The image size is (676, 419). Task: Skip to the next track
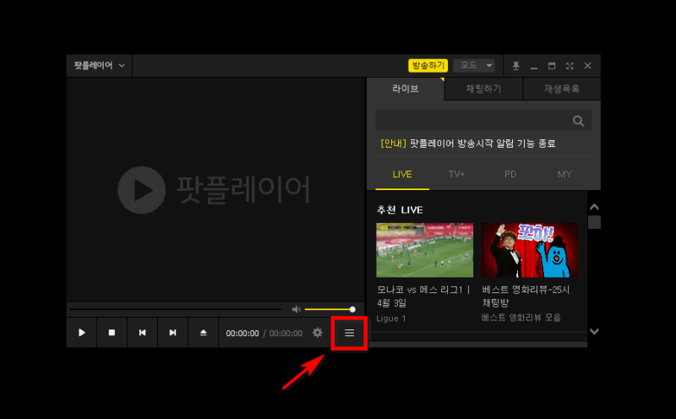172,333
